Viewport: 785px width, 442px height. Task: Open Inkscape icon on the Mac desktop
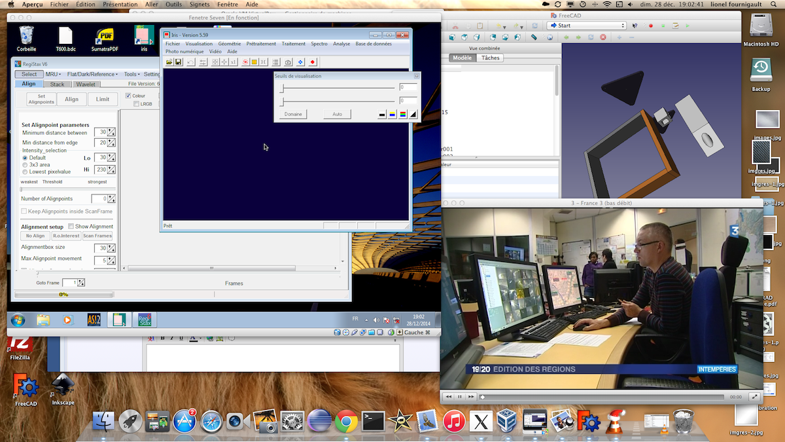pyautogui.click(x=63, y=390)
